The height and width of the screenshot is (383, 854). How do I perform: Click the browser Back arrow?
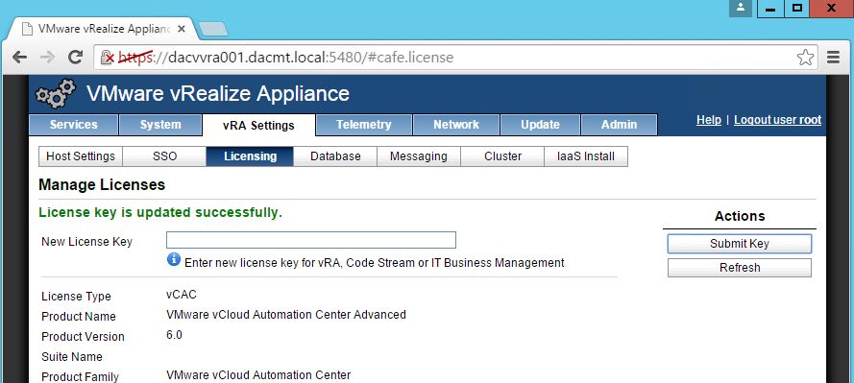(x=19, y=58)
